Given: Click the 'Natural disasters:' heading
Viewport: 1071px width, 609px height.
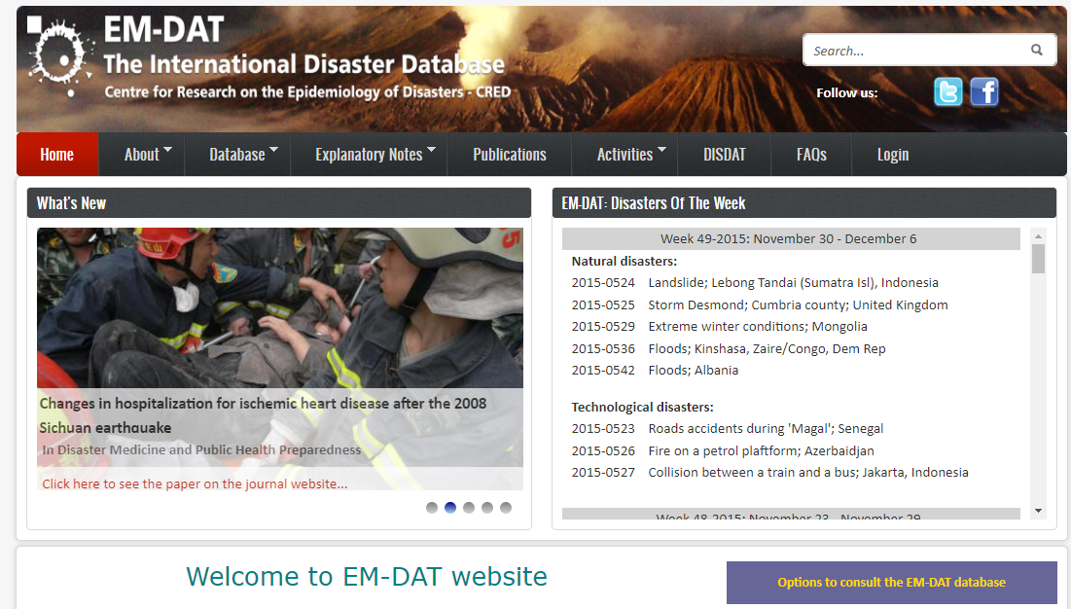Looking at the screenshot, I should tap(625, 262).
